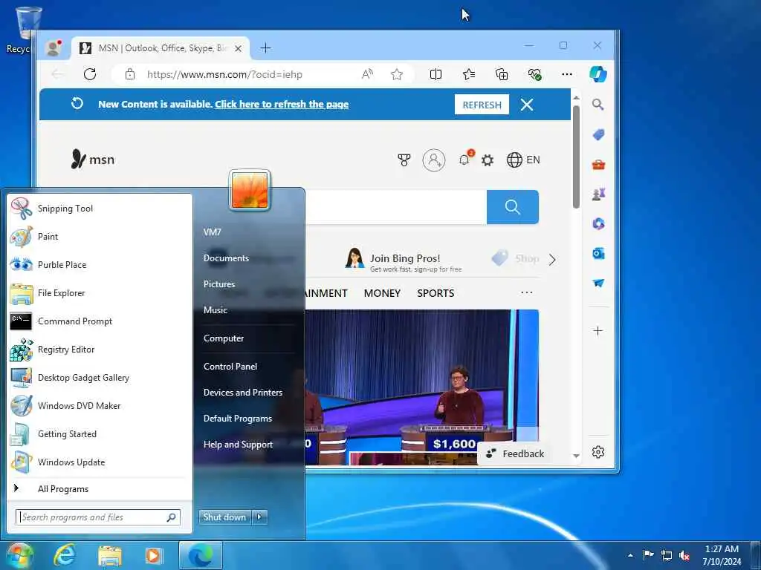The width and height of the screenshot is (761, 570).
Task: Open Registry Editor
Action: (100, 350)
